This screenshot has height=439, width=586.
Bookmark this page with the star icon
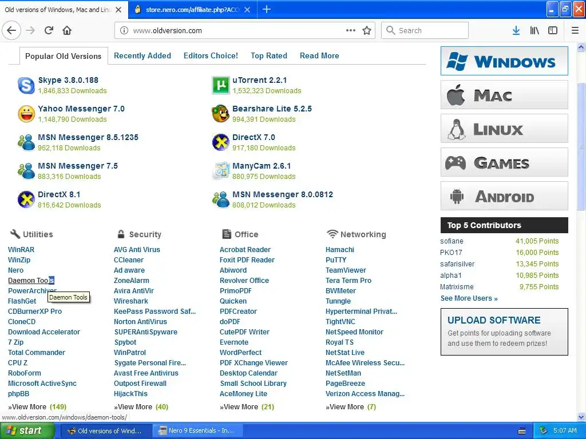point(367,30)
